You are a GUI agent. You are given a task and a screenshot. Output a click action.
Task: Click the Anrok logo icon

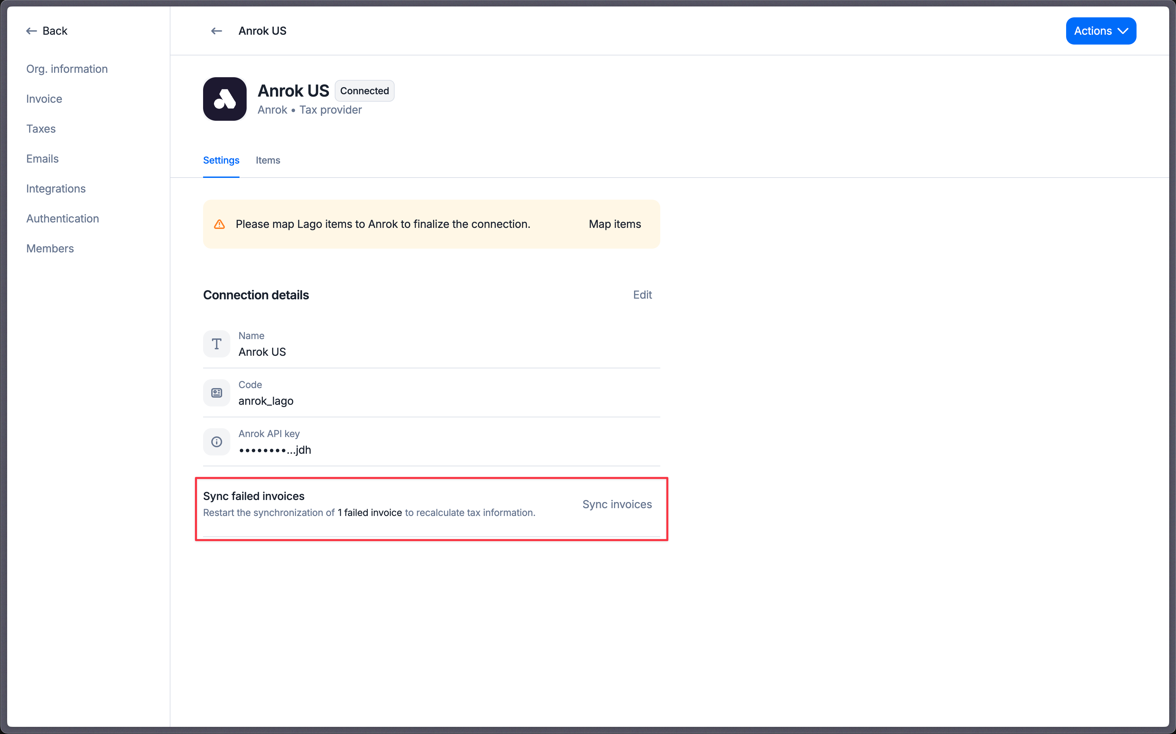pos(225,99)
